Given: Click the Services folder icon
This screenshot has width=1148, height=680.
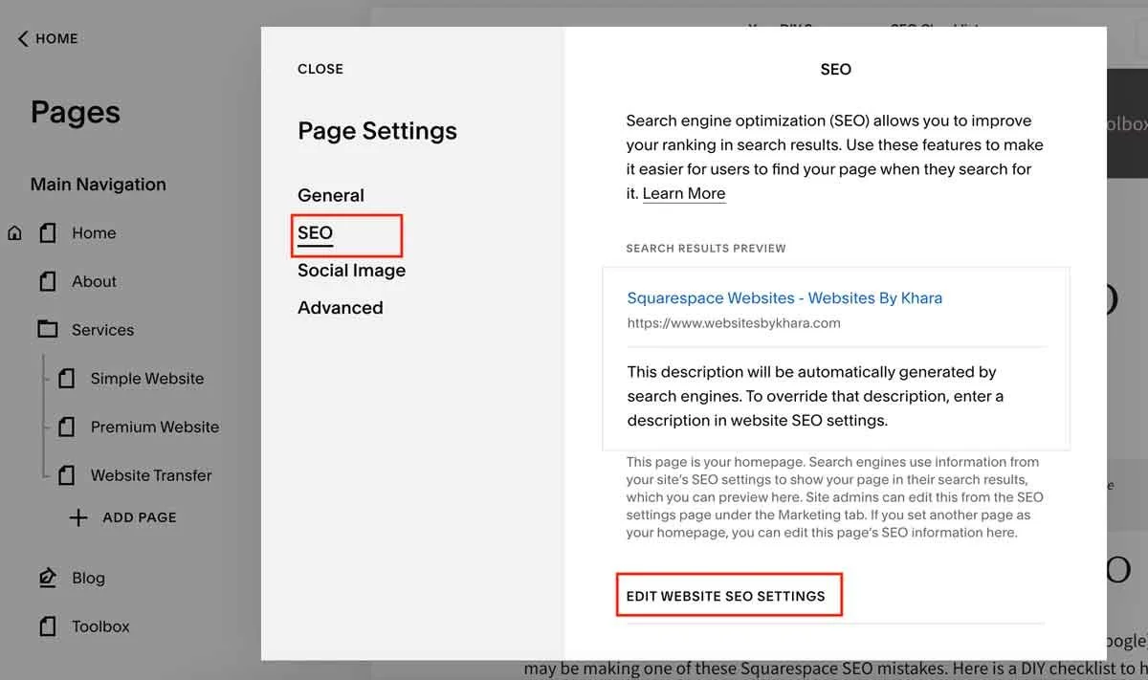Looking at the screenshot, I should [x=48, y=330].
